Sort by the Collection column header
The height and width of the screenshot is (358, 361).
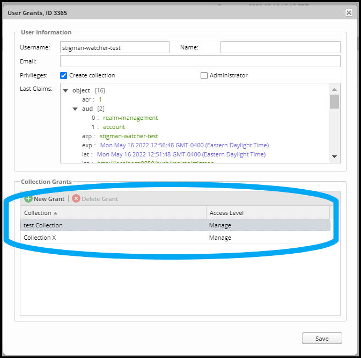point(113,213)
